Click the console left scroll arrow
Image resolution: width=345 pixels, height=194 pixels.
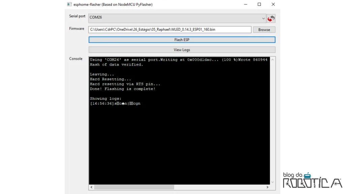click(92, 187)
